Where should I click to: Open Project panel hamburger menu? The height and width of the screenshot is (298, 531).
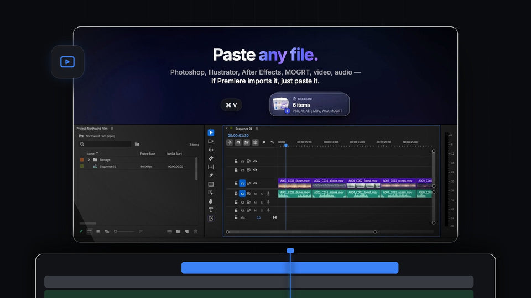(x=112, y=129)
